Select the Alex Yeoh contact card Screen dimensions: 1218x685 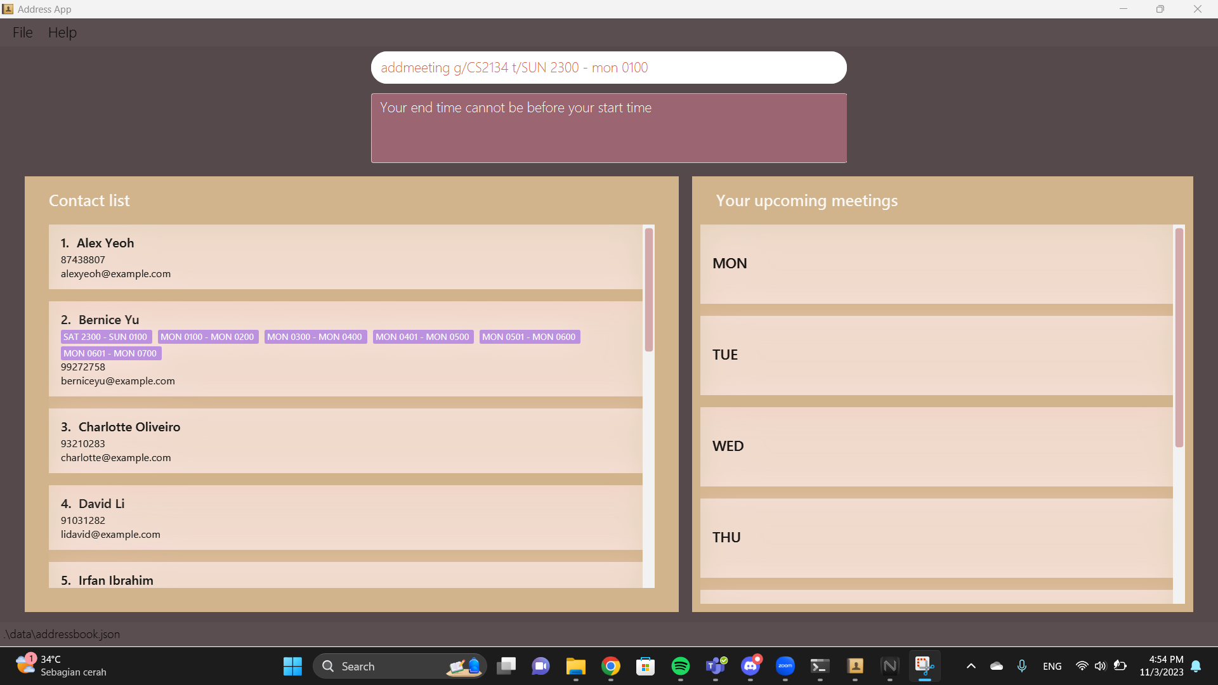pyautogui.click(x=345, y=257)
